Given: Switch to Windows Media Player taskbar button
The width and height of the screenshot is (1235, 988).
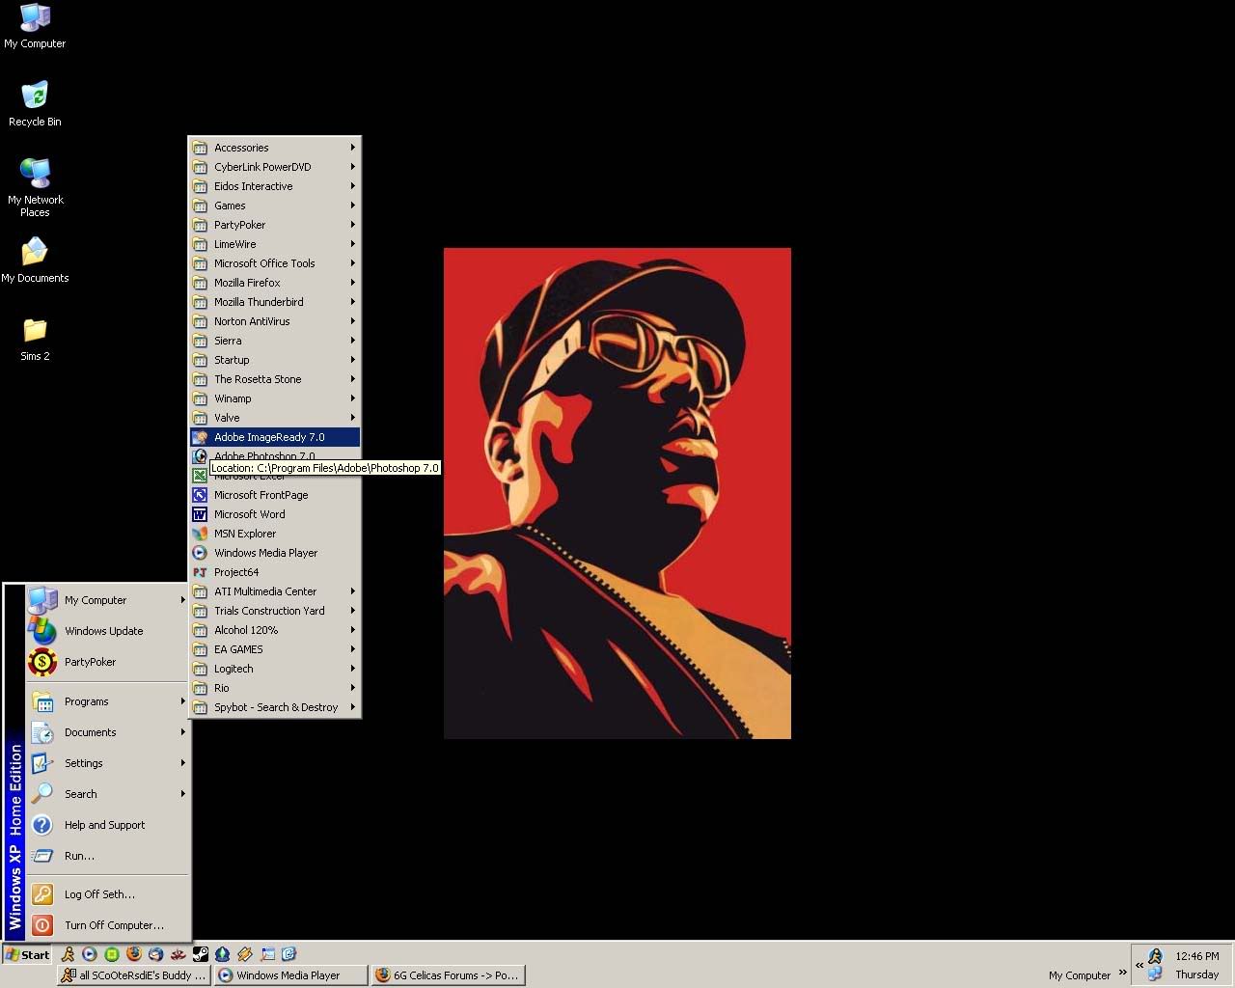Looking at the screenshot, I should 290,975.
